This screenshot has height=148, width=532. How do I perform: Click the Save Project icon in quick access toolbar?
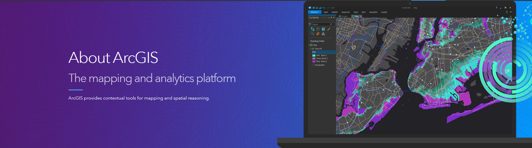320,8
